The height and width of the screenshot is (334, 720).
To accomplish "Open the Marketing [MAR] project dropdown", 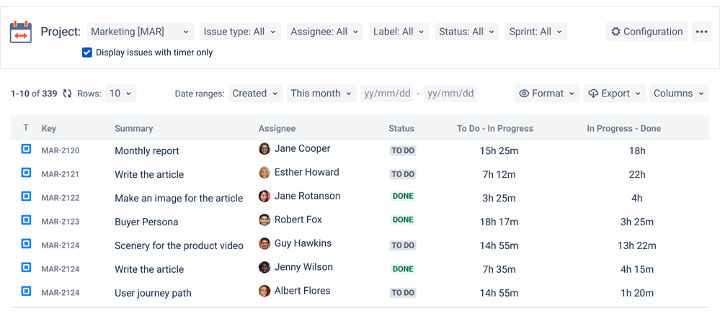I will click(x=140, y=32).
